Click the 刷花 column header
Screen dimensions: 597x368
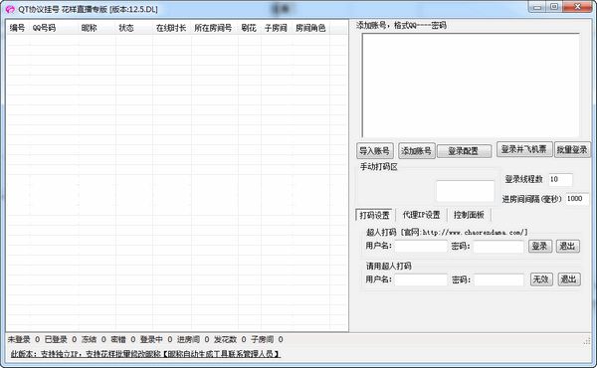(x=249, y=28)
